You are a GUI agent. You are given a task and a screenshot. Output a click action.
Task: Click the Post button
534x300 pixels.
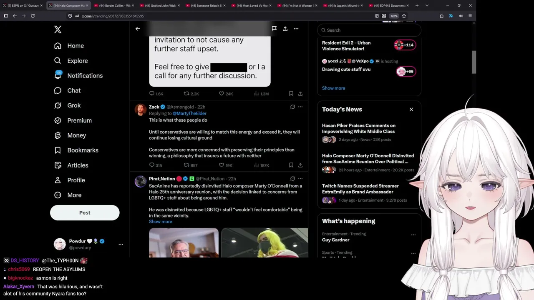85,212
